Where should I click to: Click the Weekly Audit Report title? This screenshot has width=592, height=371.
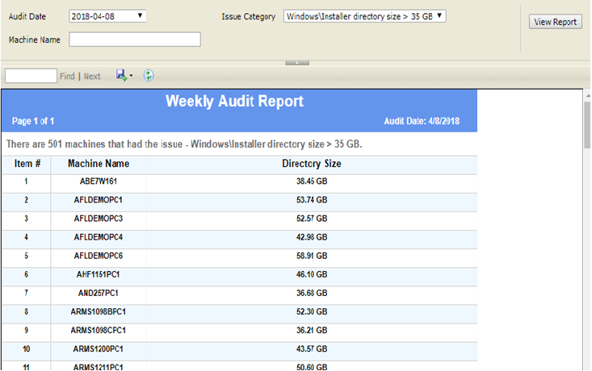pyautogui.click(x=234, y=102)
